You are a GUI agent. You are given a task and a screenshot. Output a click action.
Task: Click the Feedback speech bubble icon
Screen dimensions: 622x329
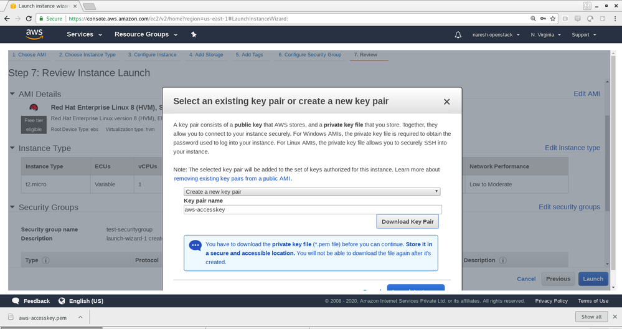coord(13,301)
